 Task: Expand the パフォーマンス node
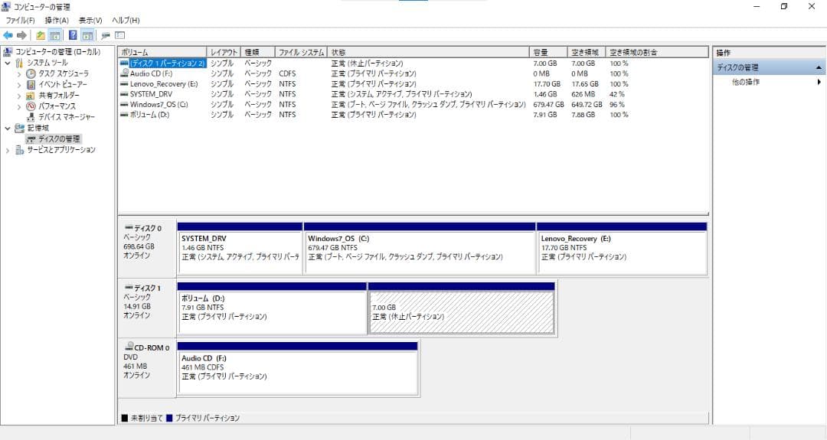[19, 106]
